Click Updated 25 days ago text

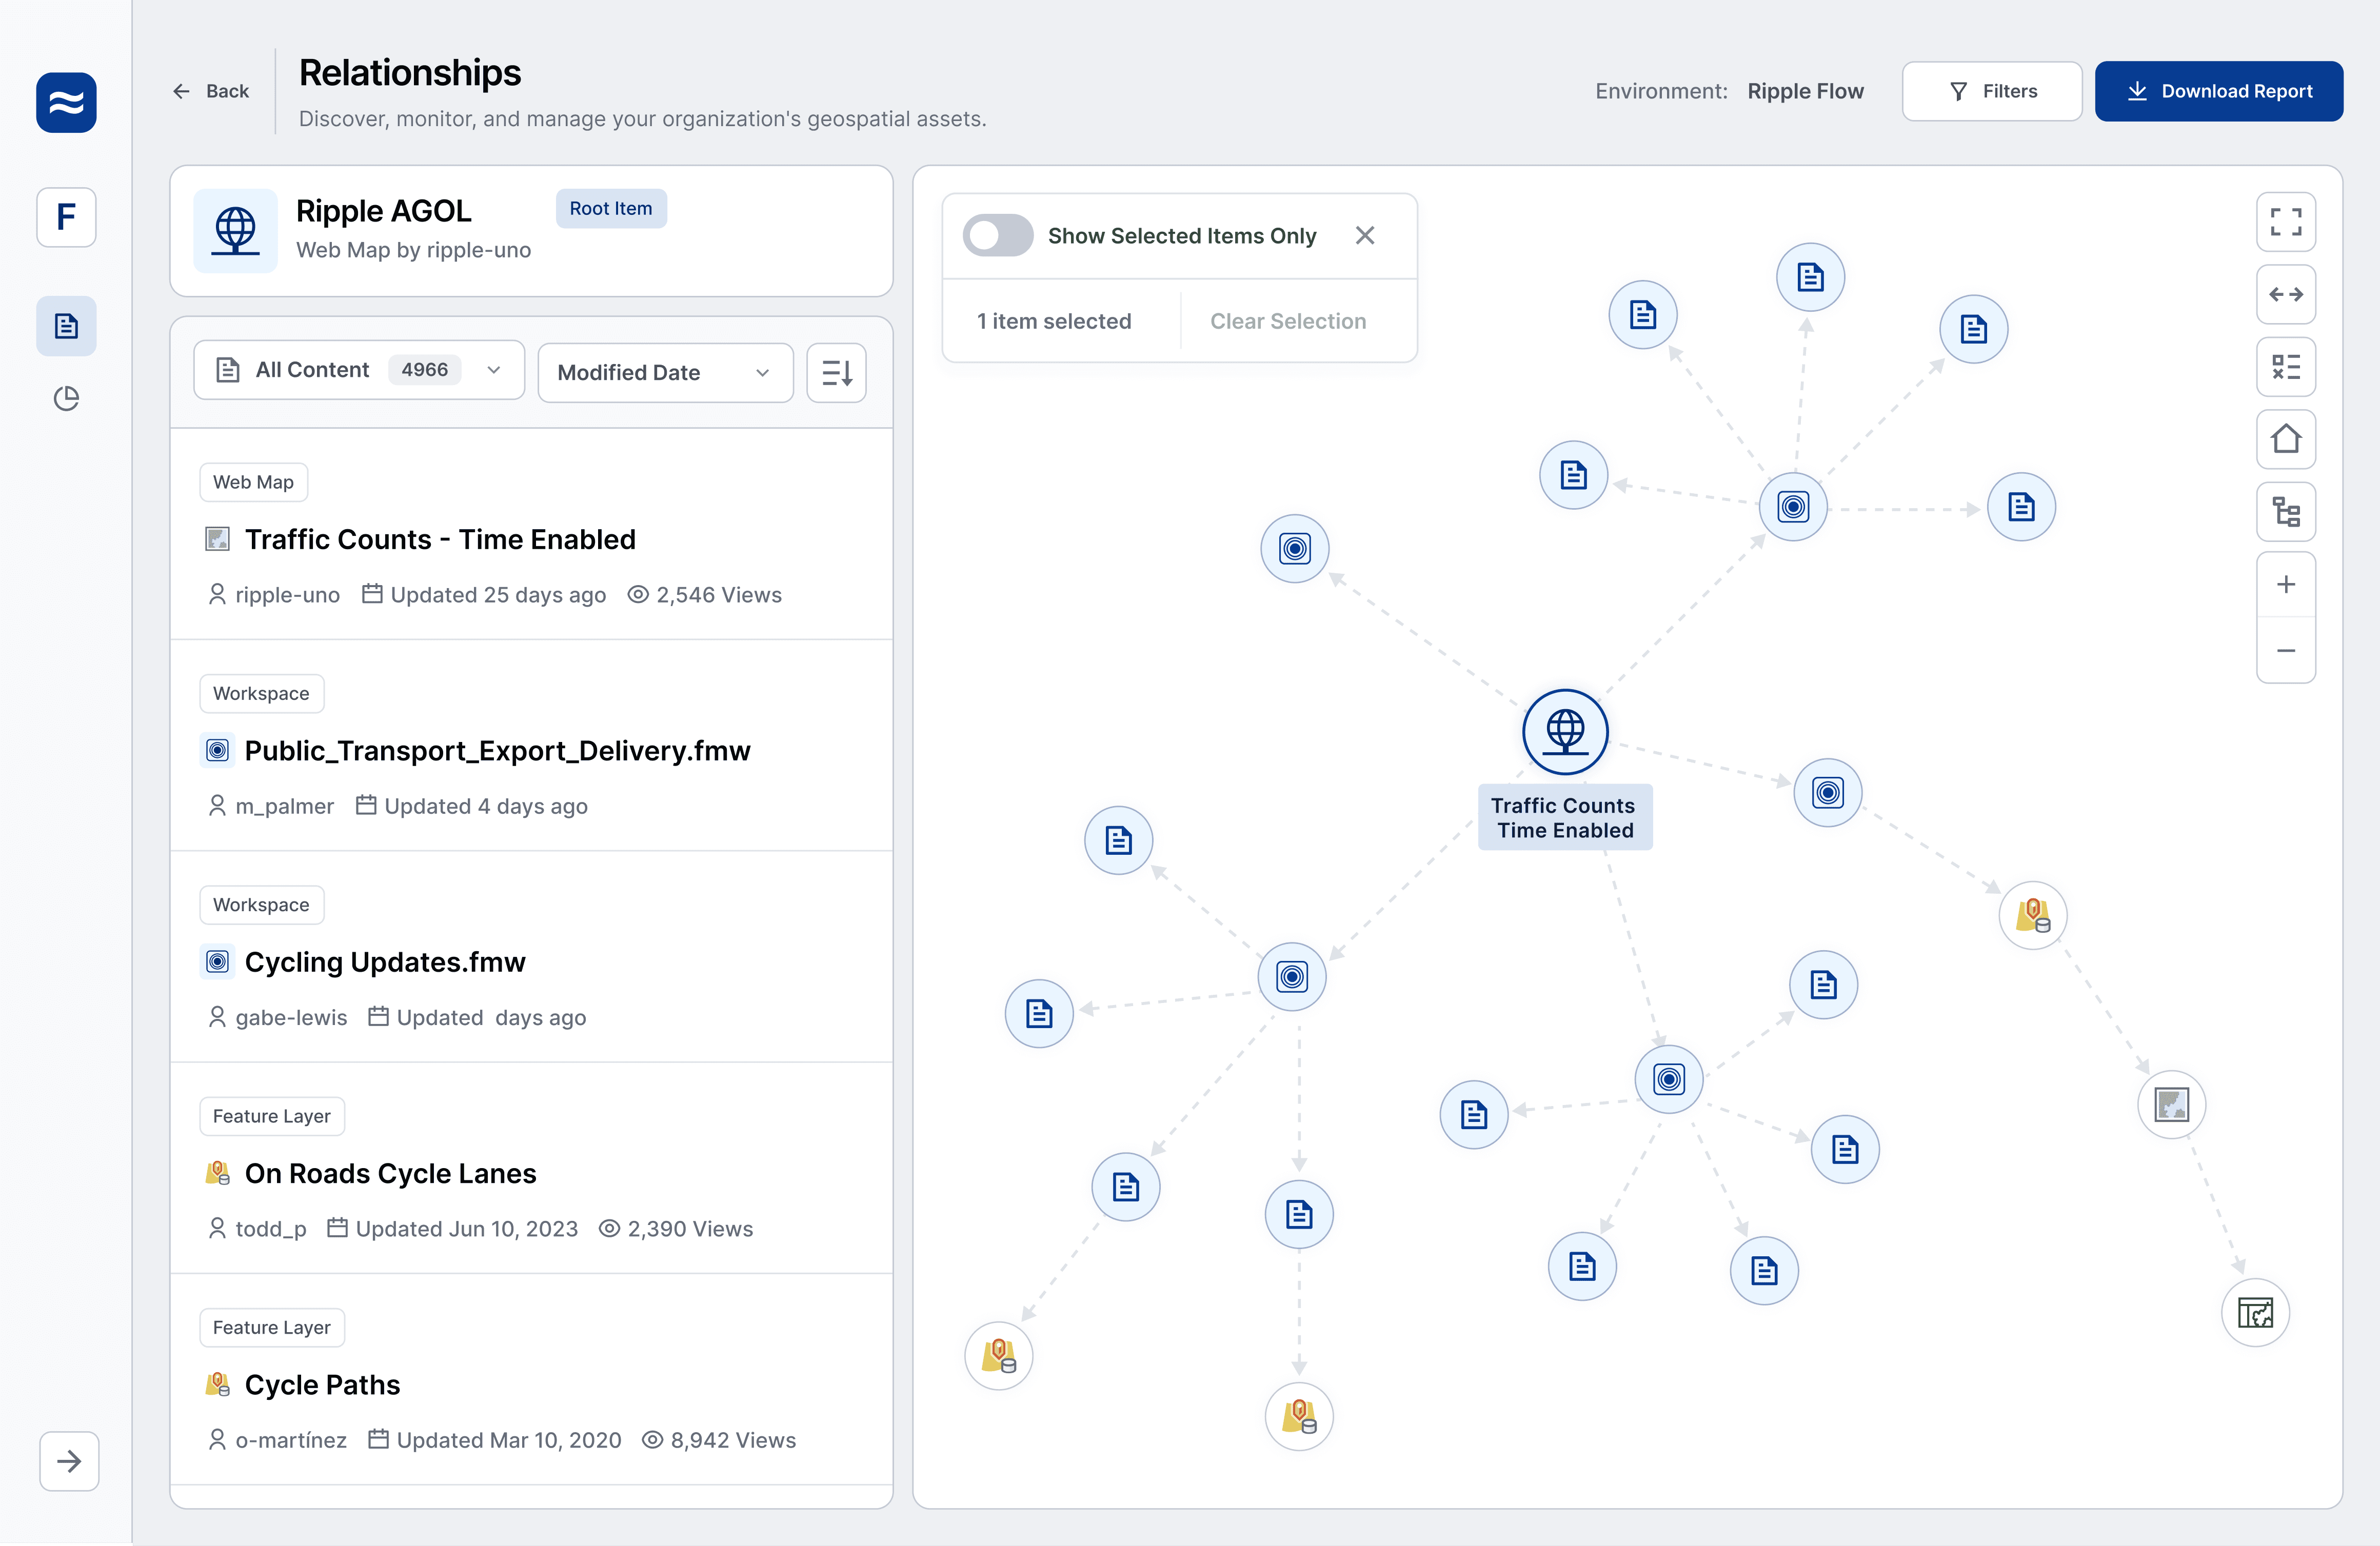[498, 594]
